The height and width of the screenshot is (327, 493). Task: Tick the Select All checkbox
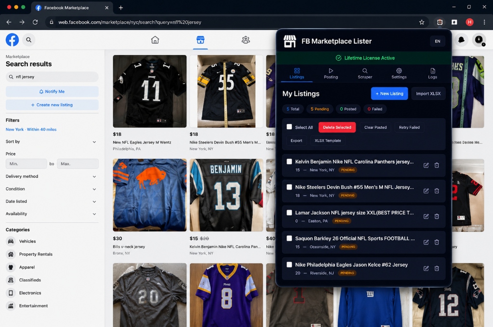(x=289, y=127)
